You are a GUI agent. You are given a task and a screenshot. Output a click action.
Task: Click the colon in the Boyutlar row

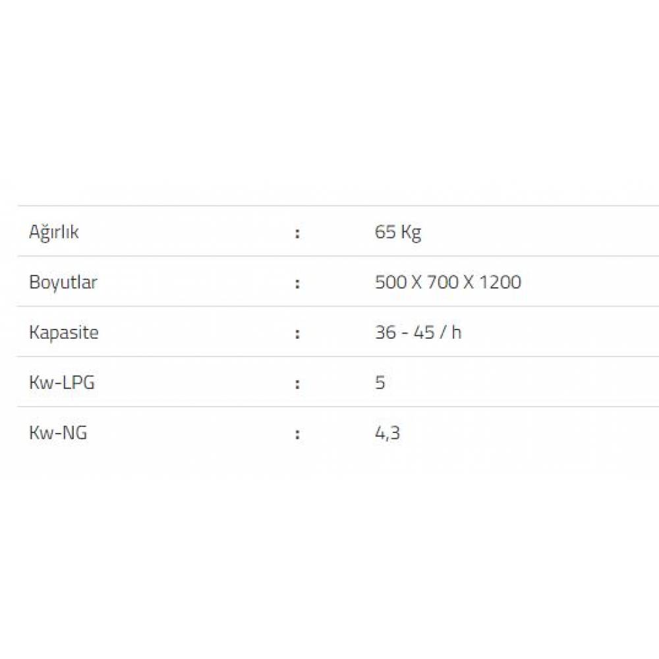[x=297, y=283]
